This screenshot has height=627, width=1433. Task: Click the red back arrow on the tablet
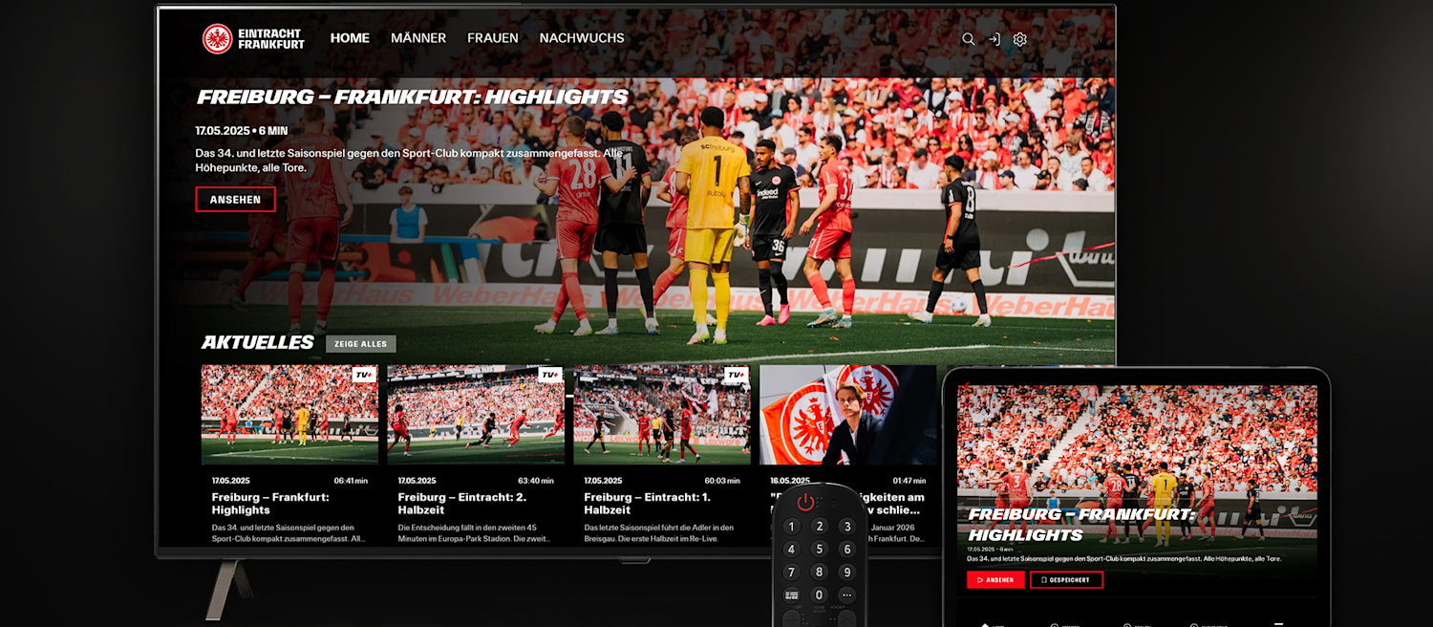pos(966,387)
